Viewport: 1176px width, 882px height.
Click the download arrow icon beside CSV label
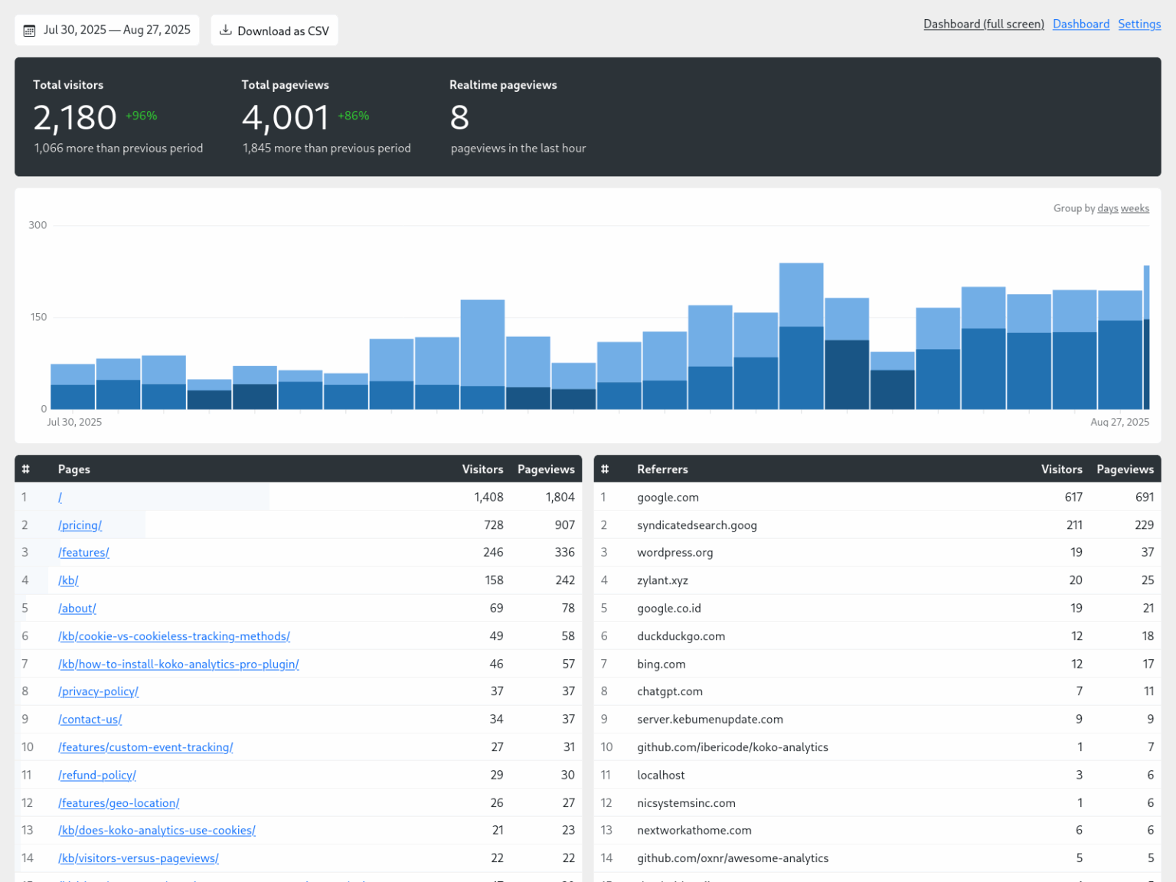pyautogui.click(x=226, y=30)
